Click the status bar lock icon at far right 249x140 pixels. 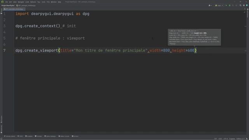tap(247, 139)
